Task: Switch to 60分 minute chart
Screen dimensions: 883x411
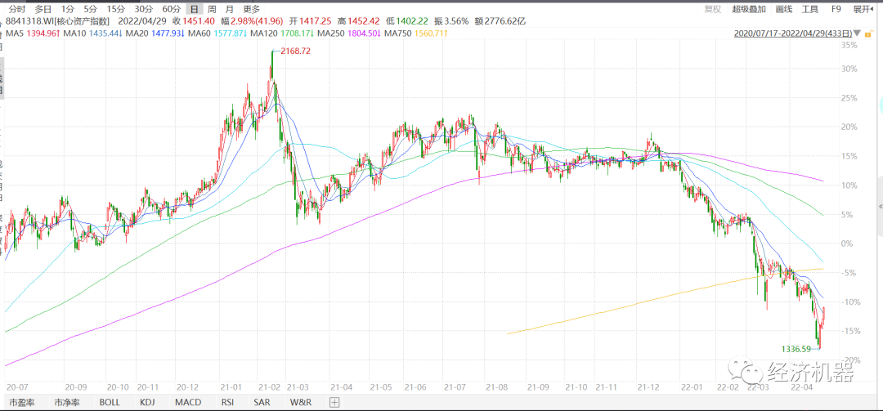Action: tap(172, 9)
